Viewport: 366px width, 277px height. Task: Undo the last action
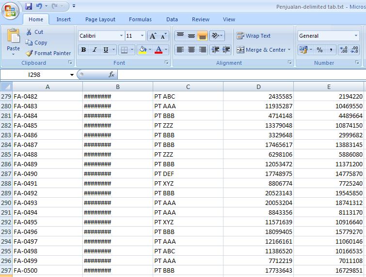pyautogui.click(x=39, y=6)
